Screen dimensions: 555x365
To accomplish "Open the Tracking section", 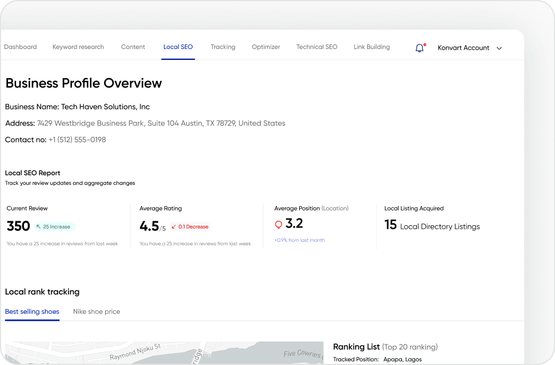I will point(223,47).
